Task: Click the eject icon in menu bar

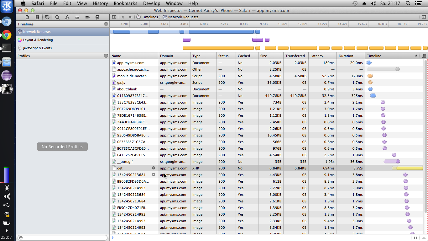Action: pyautogui.click(x=364, y=3)
